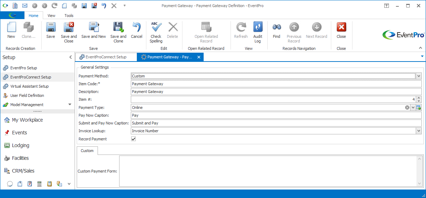Viewport: 426px width, 198px height.
Task: Click the quick access undo arrow icon
Action: [104, 6]
